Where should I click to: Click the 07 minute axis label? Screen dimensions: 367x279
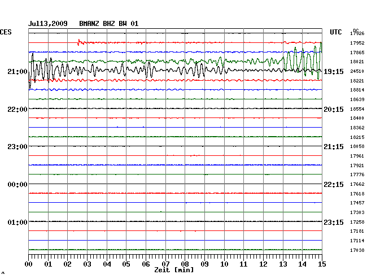[165, 264]
